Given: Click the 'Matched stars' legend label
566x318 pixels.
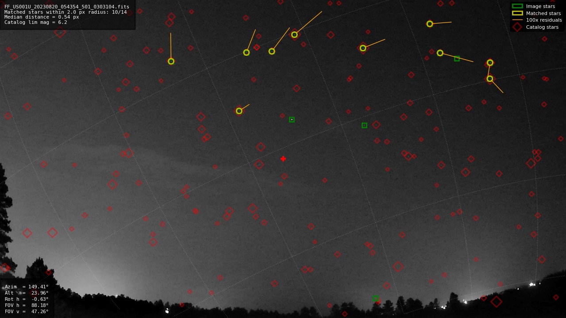Looking at the screenshot, I should point(543,13).
